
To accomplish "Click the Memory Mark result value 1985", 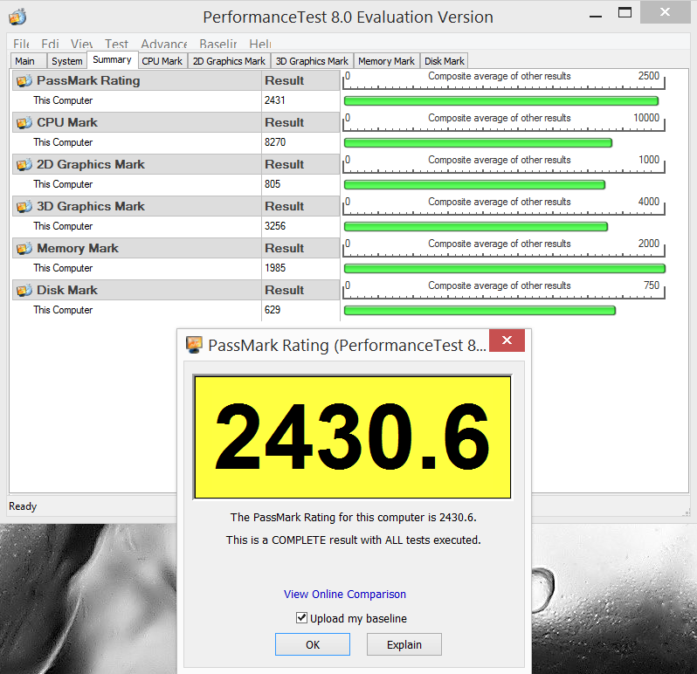I will [x=275, y=268].
